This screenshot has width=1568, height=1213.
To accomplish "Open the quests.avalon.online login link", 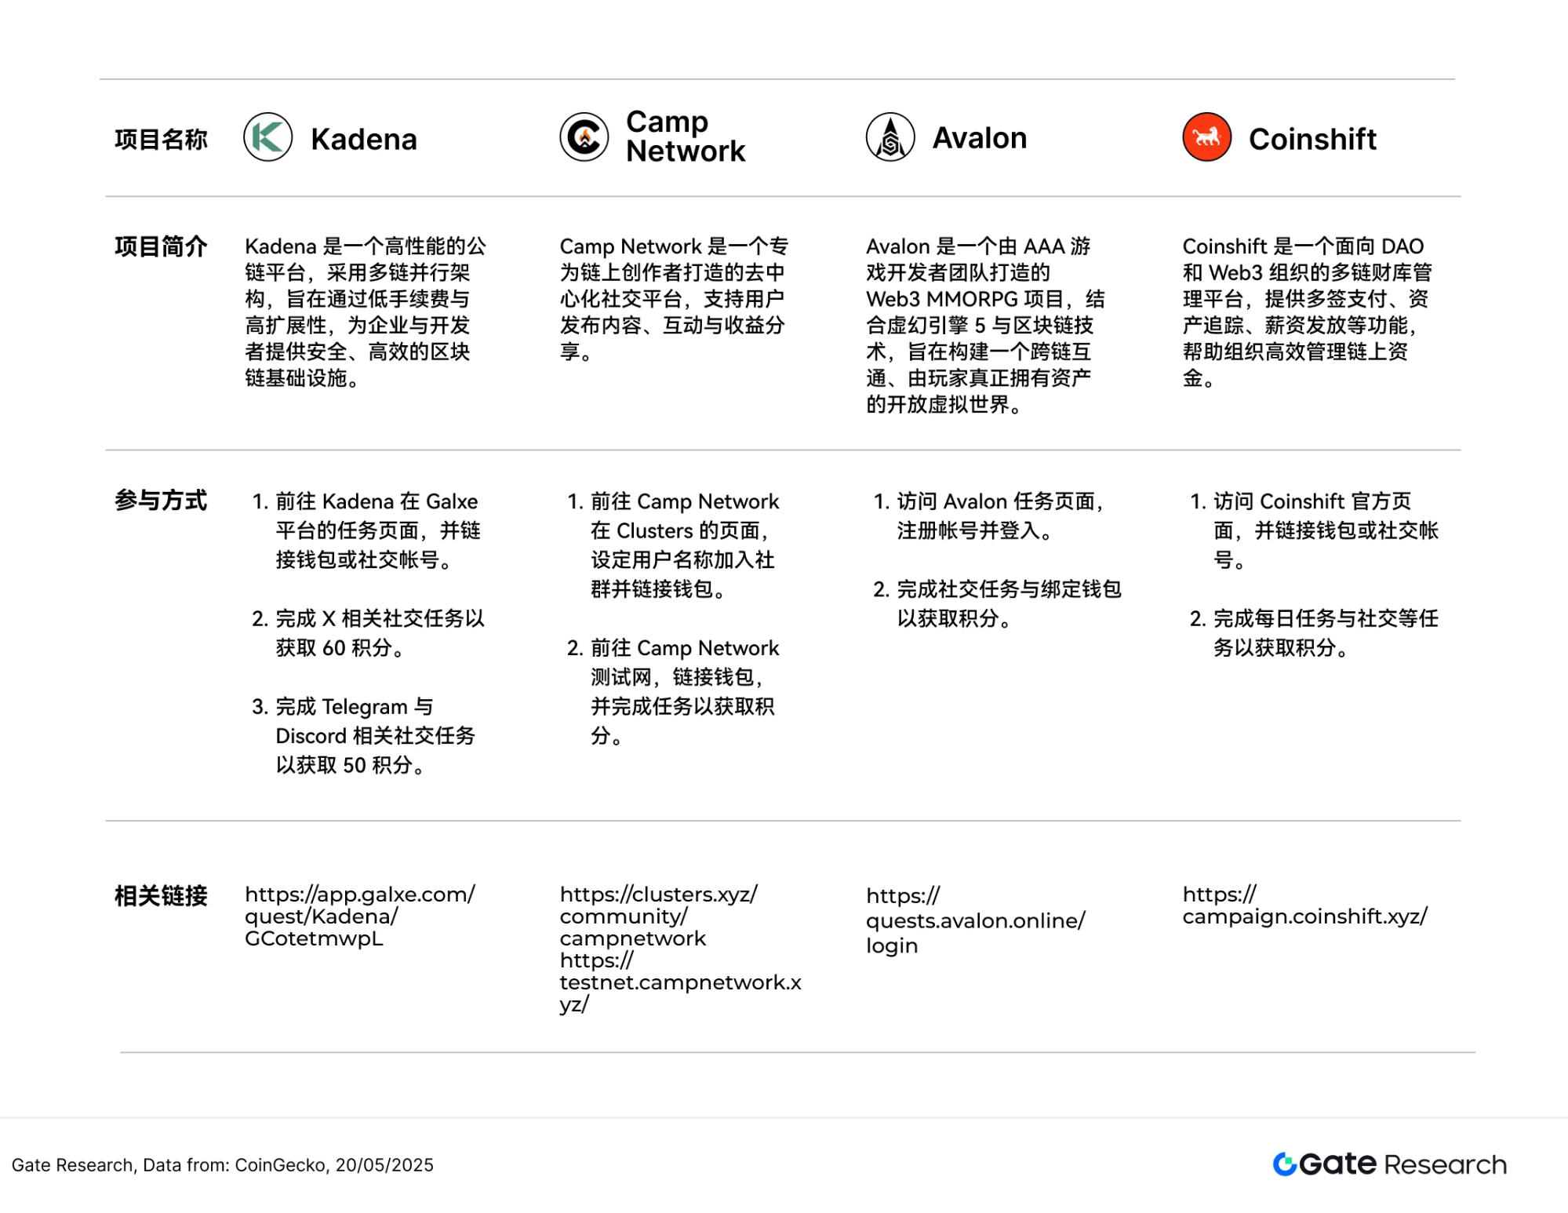I will tap(975, 920).
